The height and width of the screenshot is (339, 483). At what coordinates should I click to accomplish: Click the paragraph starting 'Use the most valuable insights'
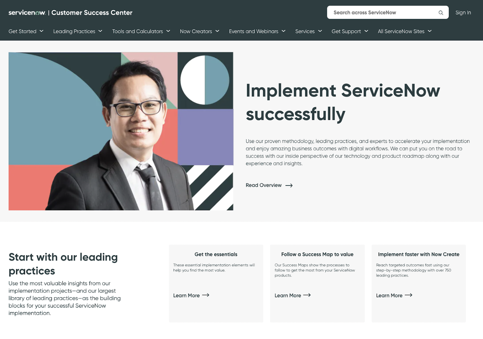tap(65, 298)
